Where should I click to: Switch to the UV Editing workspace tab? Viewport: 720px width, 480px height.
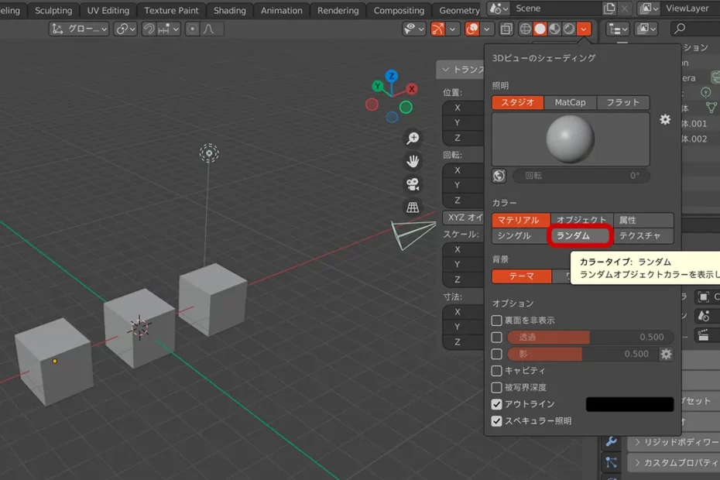point(108,11)
